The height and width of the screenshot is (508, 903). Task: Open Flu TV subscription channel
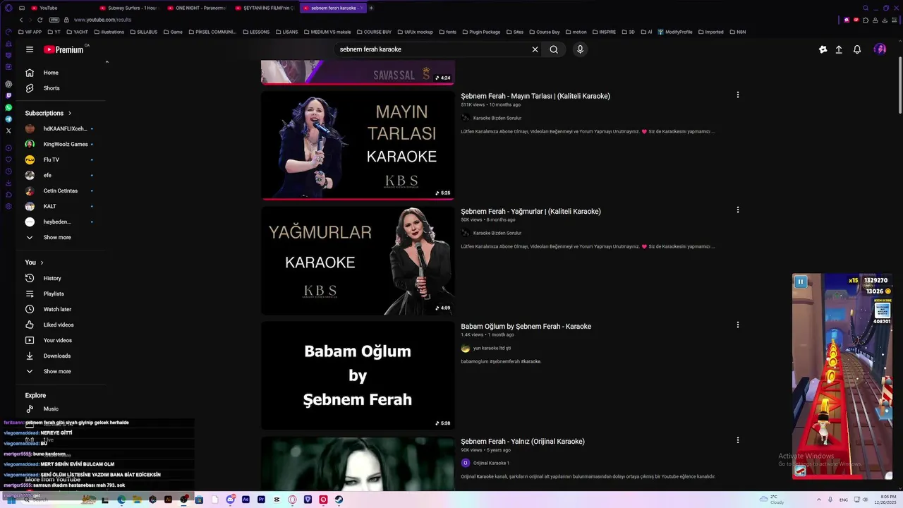click(61, 159)
